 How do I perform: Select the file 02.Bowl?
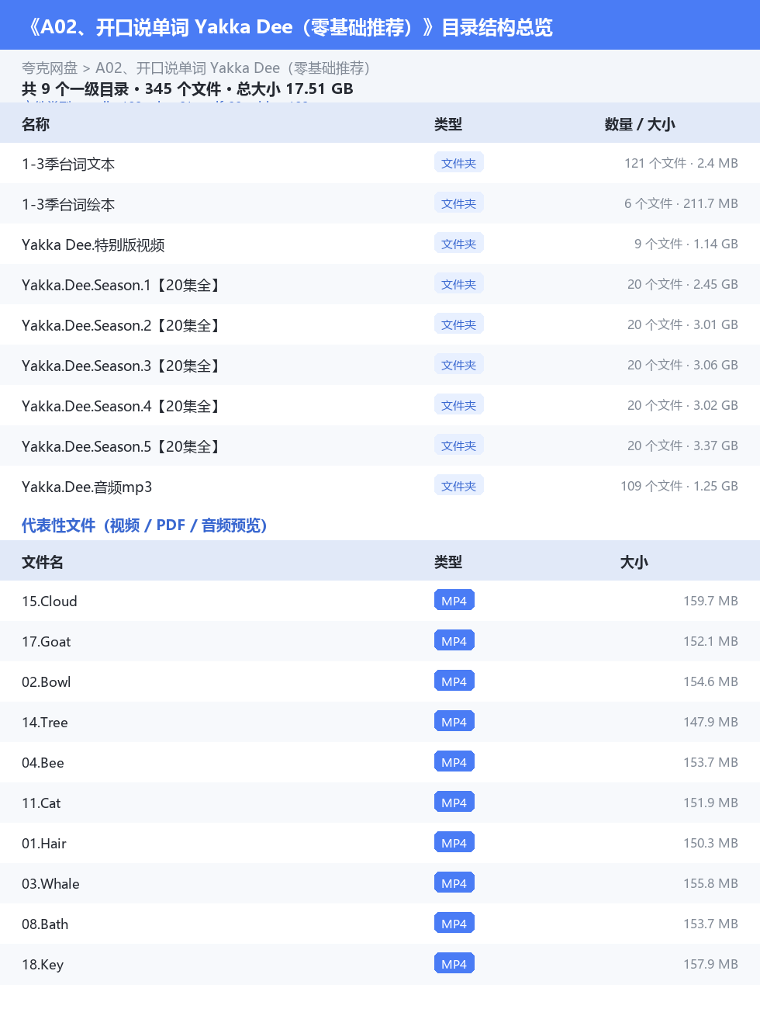tap(47, 682)
